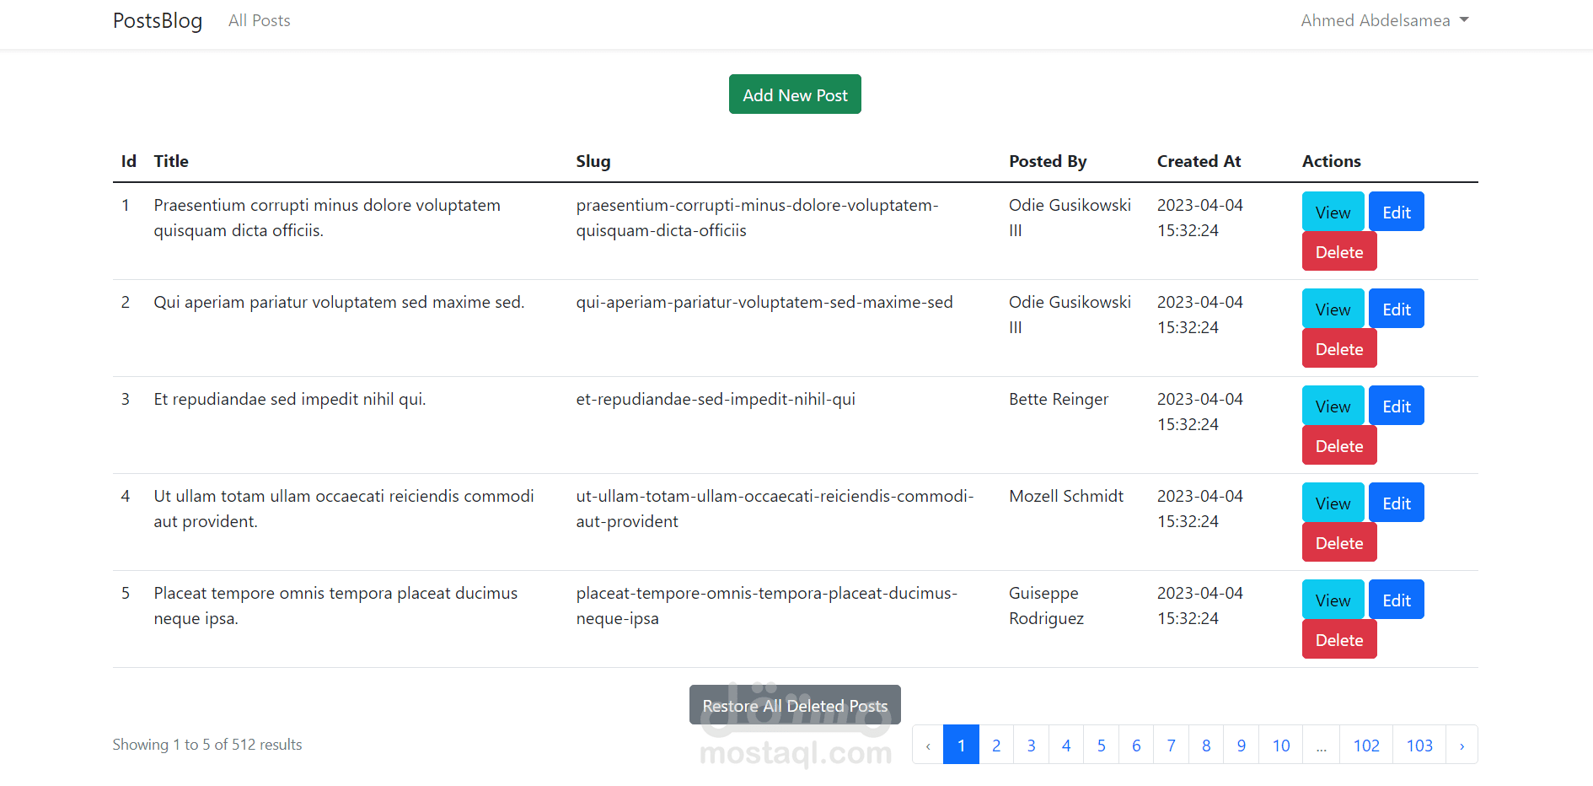Screen dimensions: 1593x786
Task: Click the previous page arrow in pagination
Action: coord(928,746)
